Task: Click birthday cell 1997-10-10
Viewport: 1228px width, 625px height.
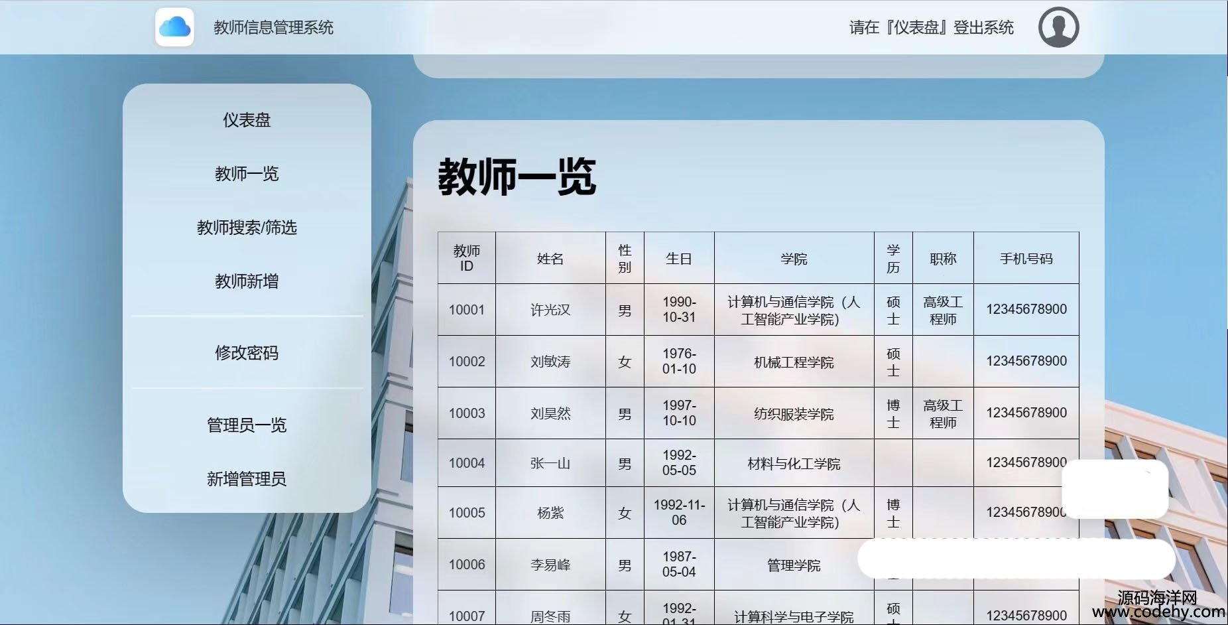Action: point(679,413)
